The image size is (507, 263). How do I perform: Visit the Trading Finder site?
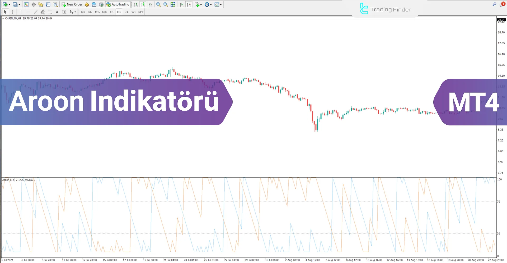pyautogui.click(x=384, y=9)
